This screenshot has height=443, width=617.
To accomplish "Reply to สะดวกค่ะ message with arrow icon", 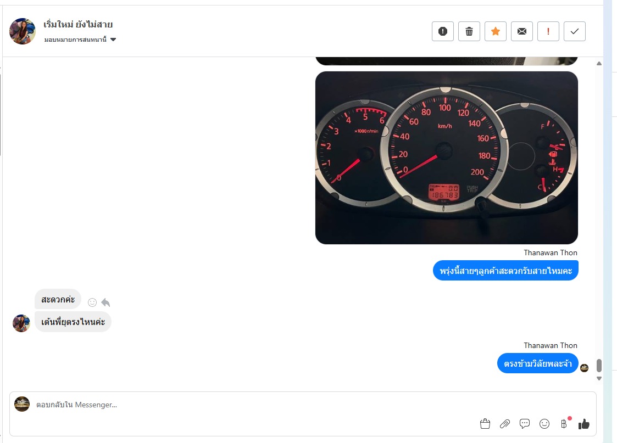I will click(105, 302).
